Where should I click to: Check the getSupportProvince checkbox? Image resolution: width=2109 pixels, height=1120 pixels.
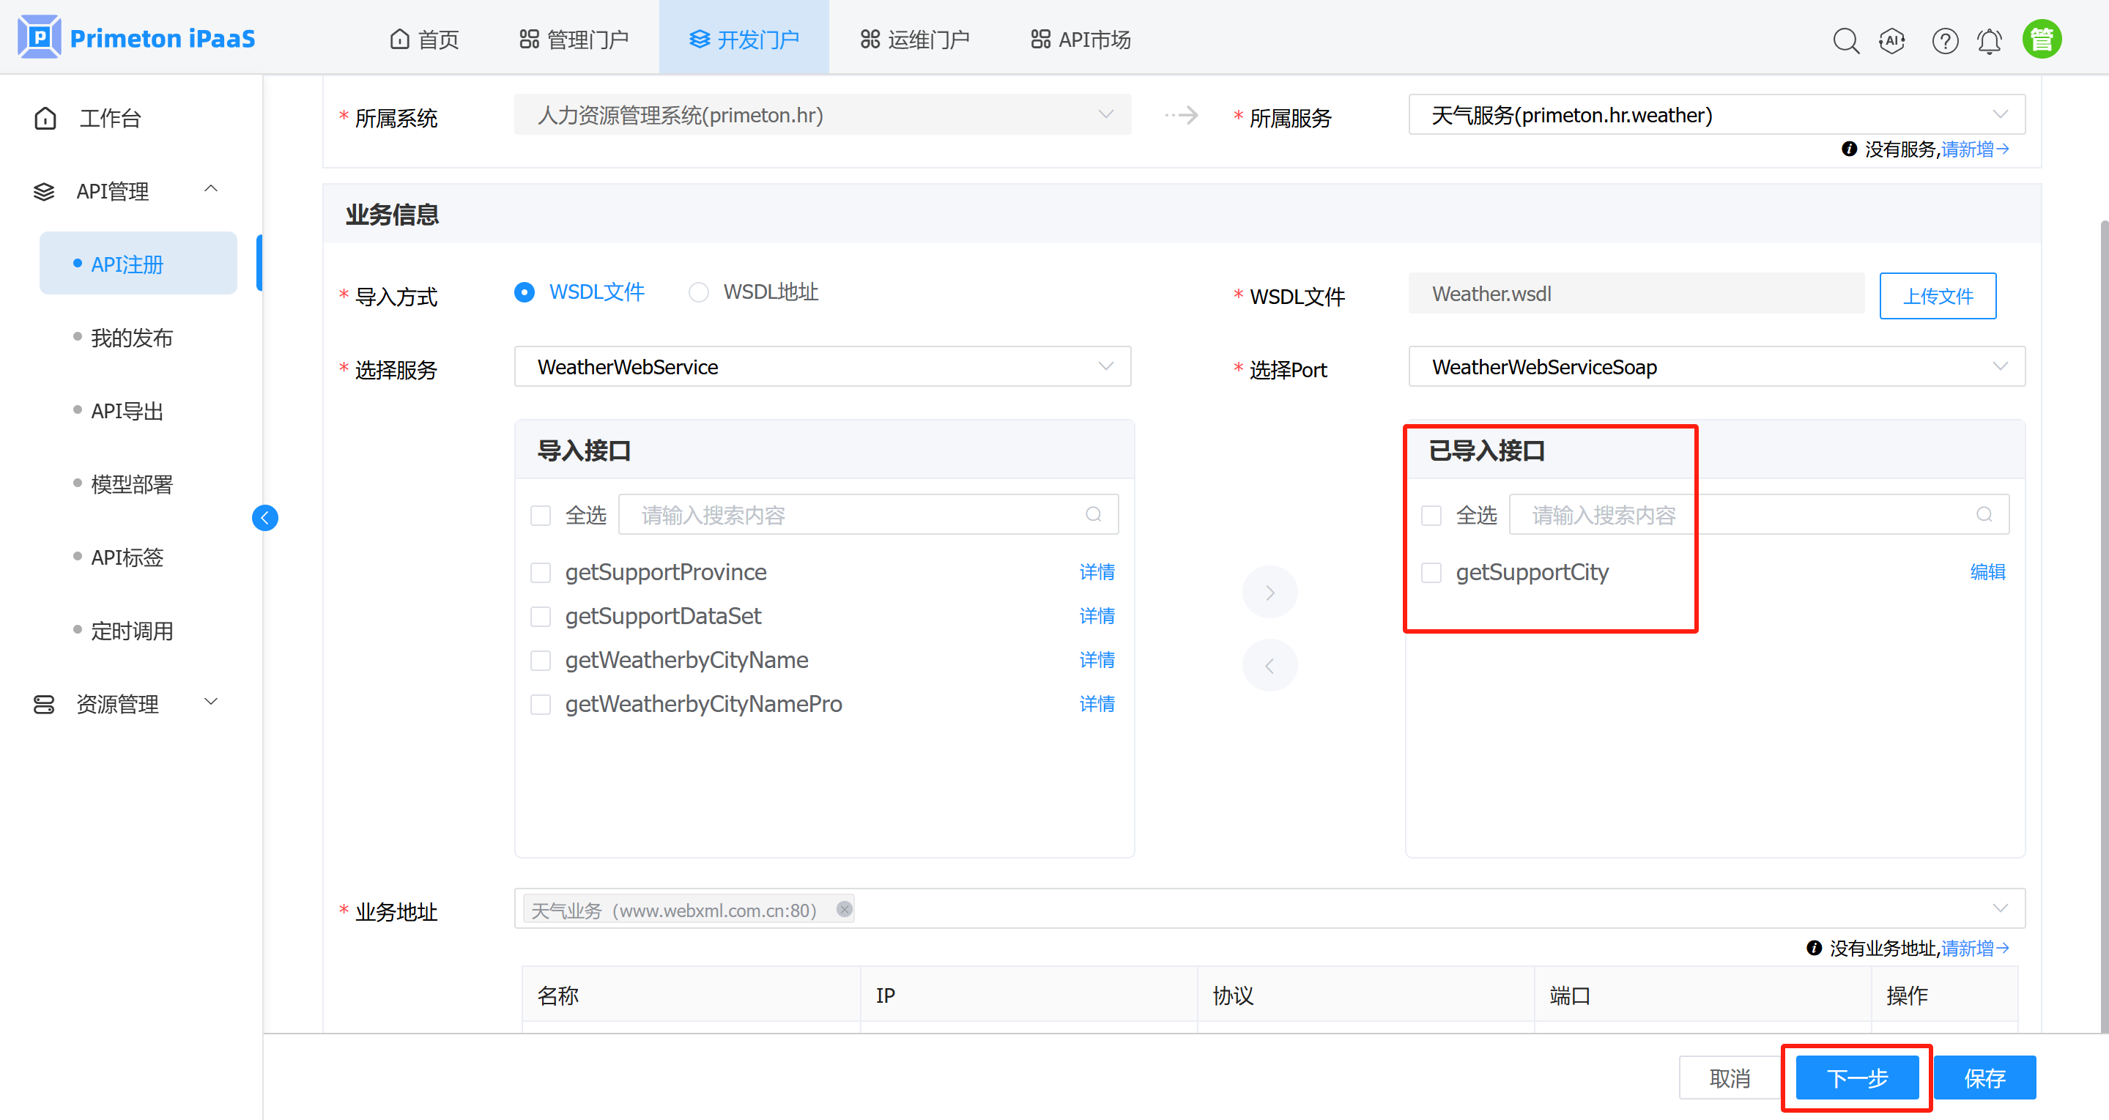(541, 572)
